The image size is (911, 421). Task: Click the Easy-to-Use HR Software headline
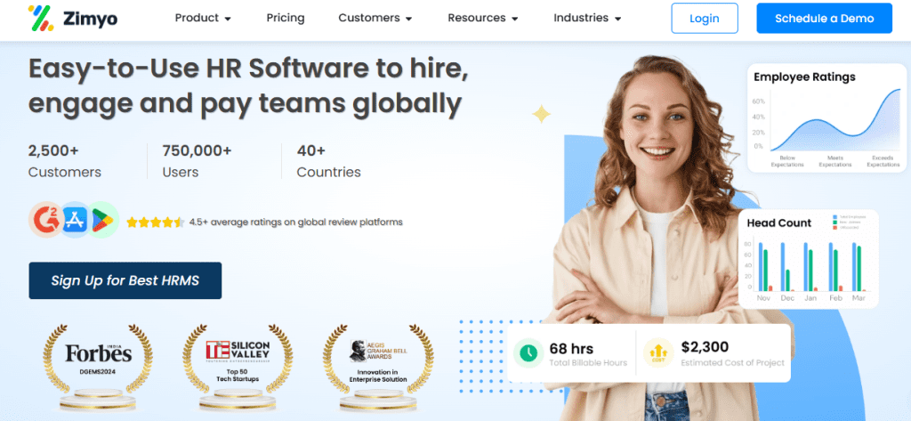click(x=248, y=86)
